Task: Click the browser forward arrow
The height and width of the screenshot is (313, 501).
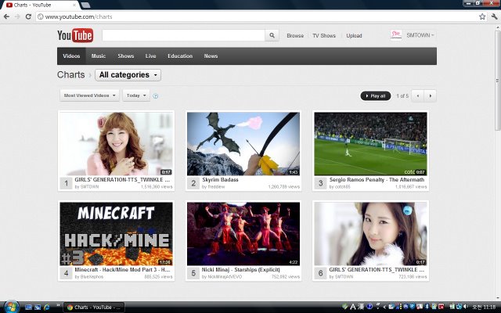Action: 17,16
